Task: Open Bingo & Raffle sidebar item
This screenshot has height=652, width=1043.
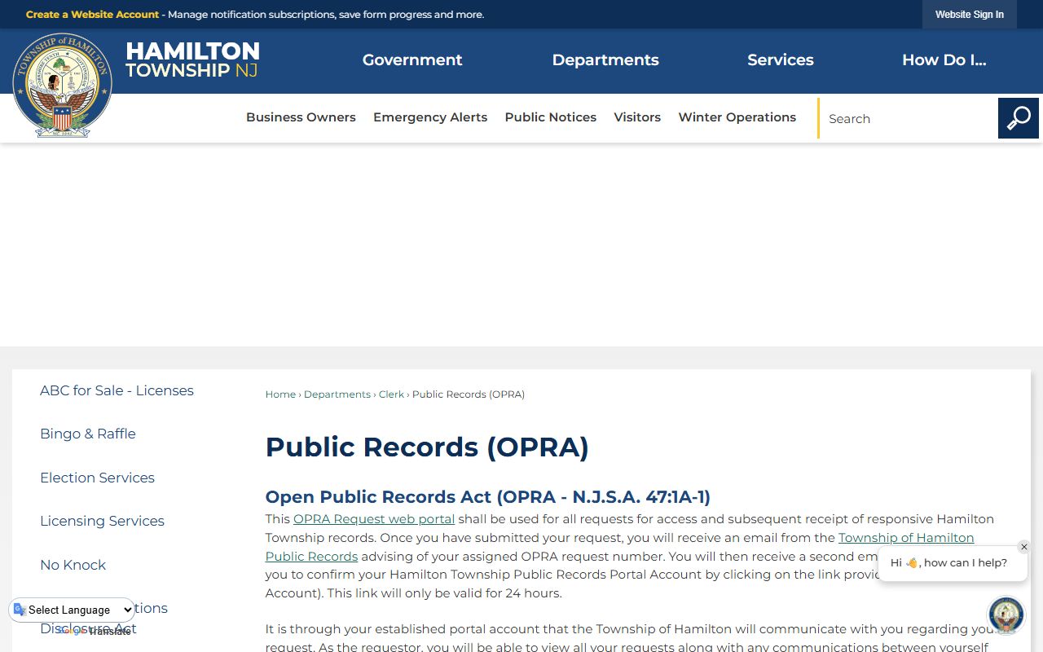Action: [88, 434]
